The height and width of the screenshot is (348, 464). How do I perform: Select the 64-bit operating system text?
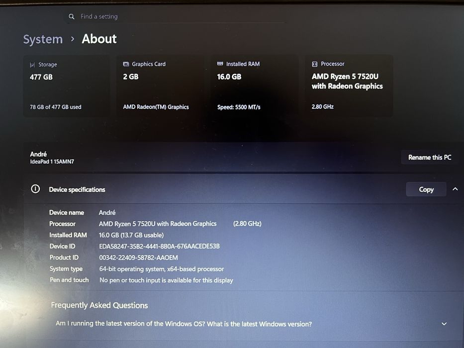[x=162, y=269]
